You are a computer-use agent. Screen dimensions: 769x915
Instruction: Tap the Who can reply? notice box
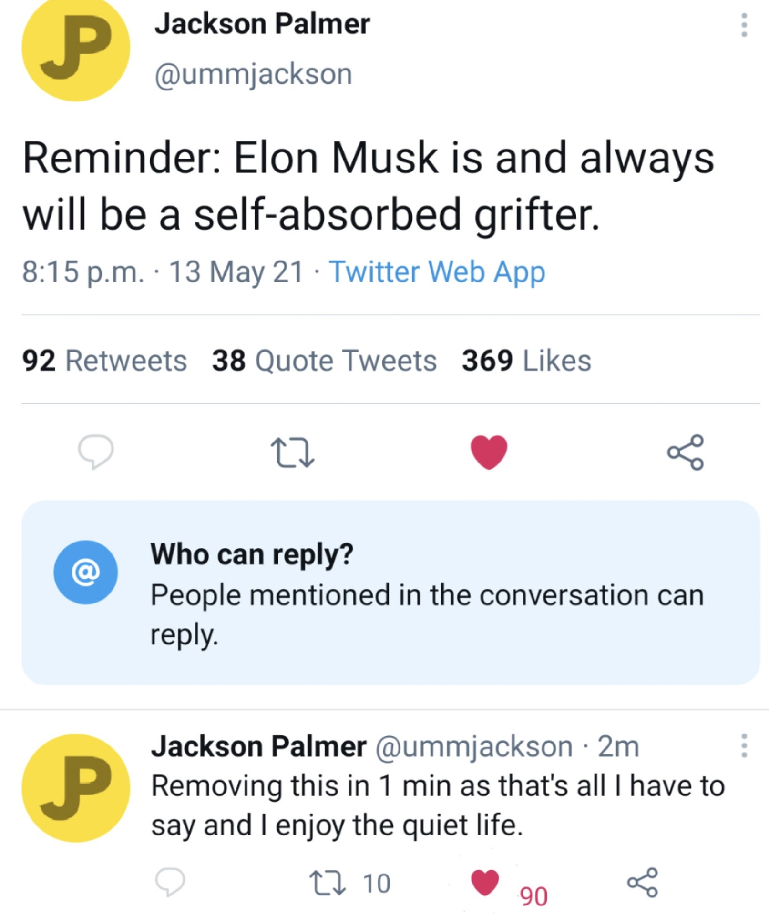[390, 593]
